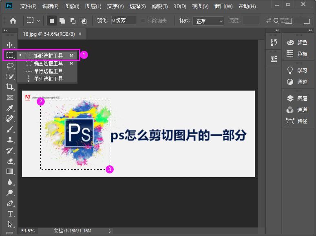Open the 滤镜(T) menu
Image resolution: width=316 pixels, height=236 pixels.
click(159, 6)
